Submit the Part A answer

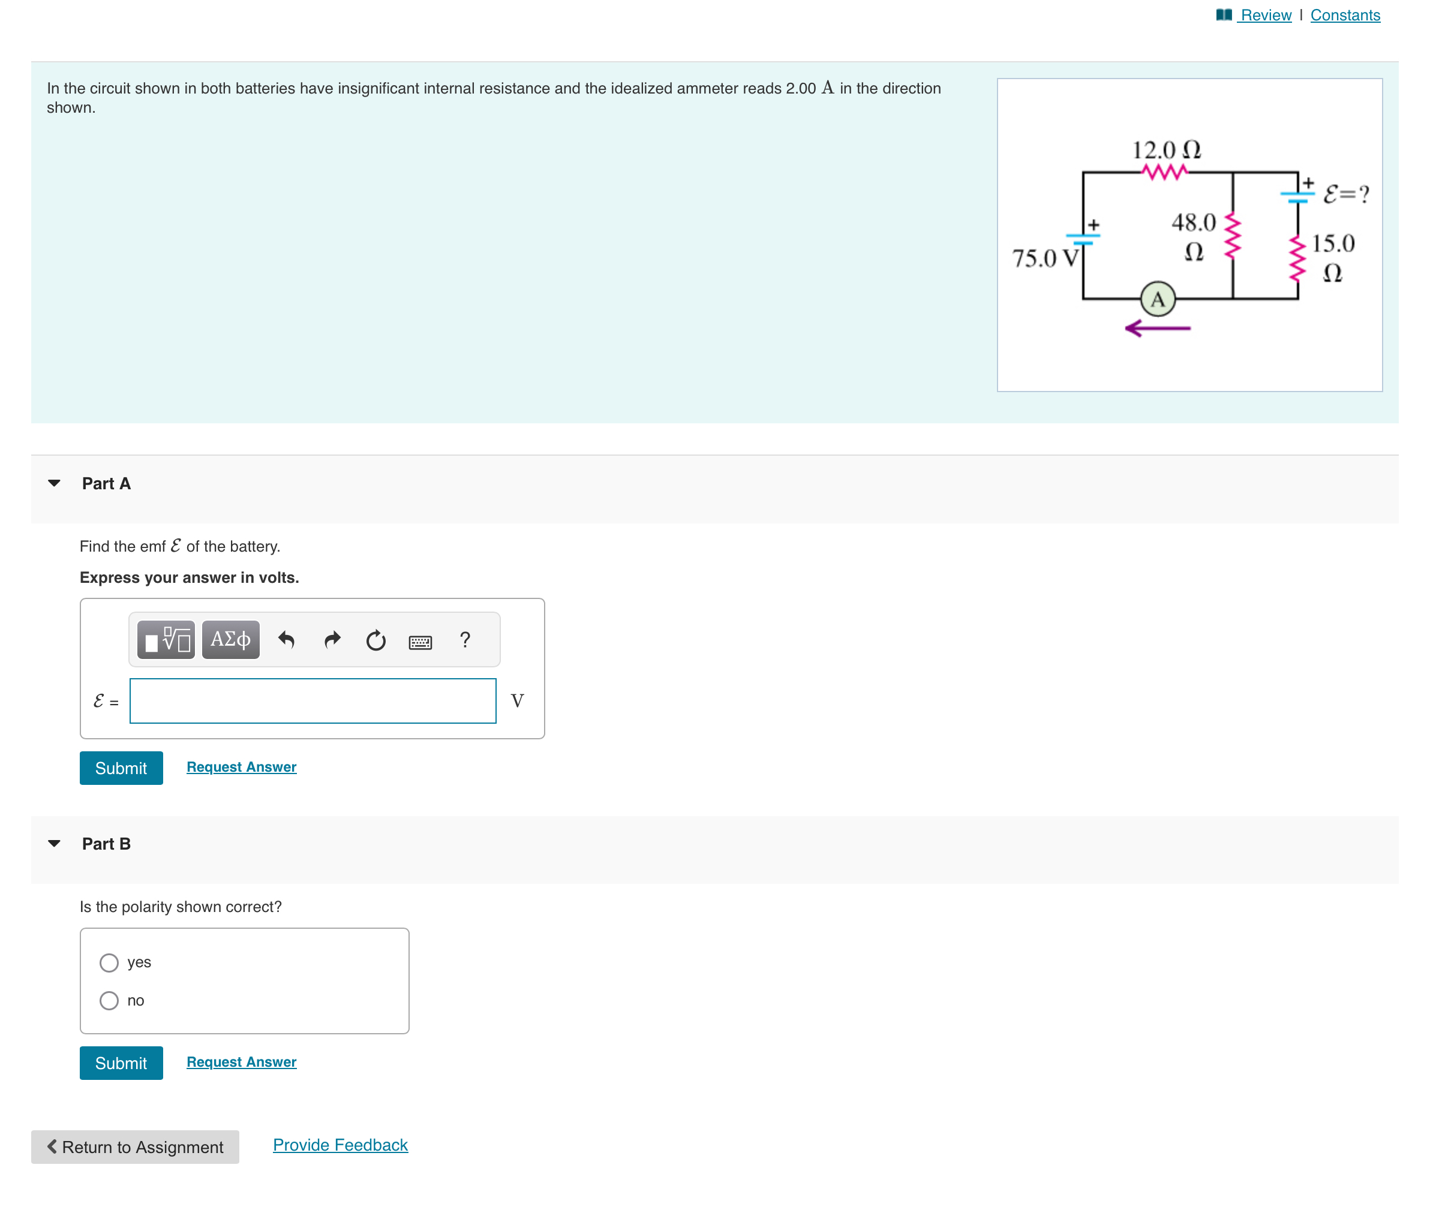[x=121, y=768]
